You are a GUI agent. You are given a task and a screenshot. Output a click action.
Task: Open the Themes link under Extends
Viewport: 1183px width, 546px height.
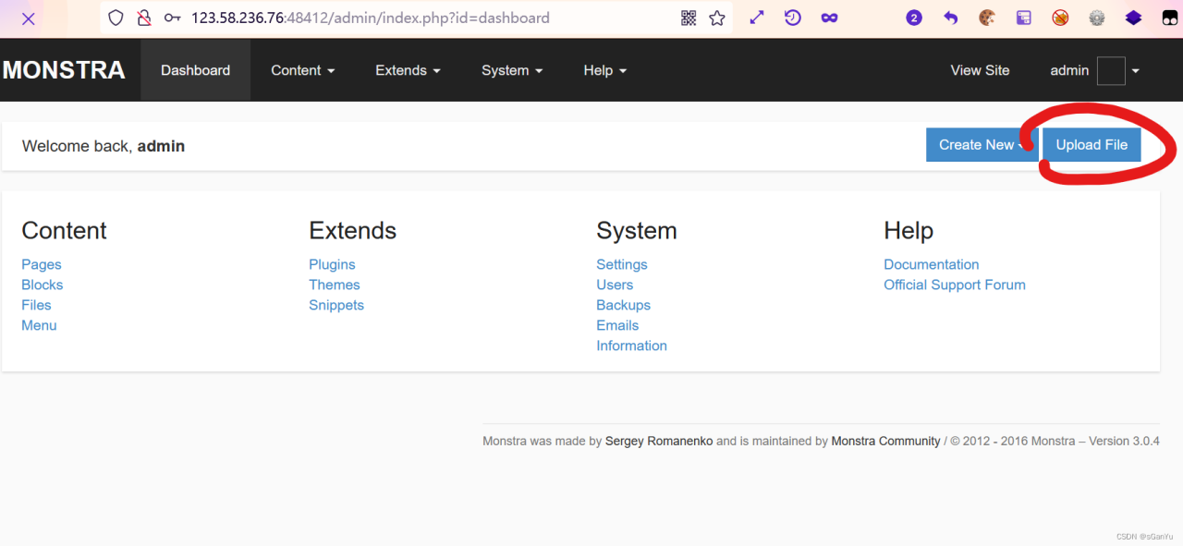[335, 285]
